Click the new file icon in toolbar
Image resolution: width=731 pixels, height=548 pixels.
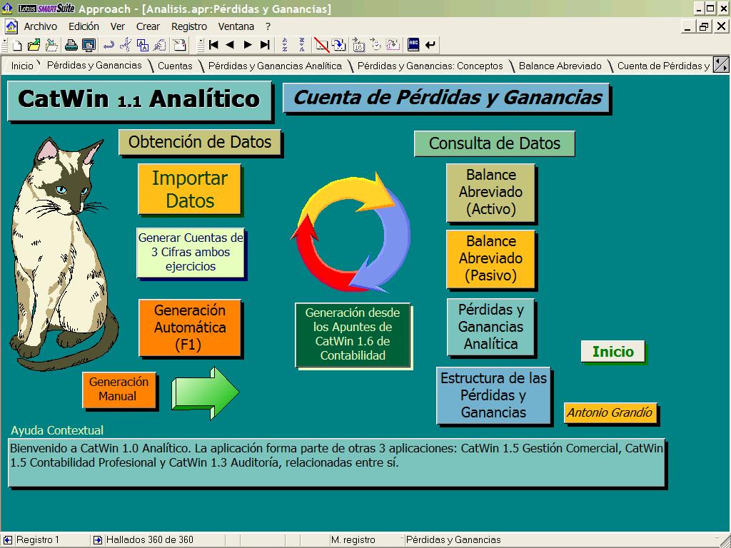coord(16,45)
